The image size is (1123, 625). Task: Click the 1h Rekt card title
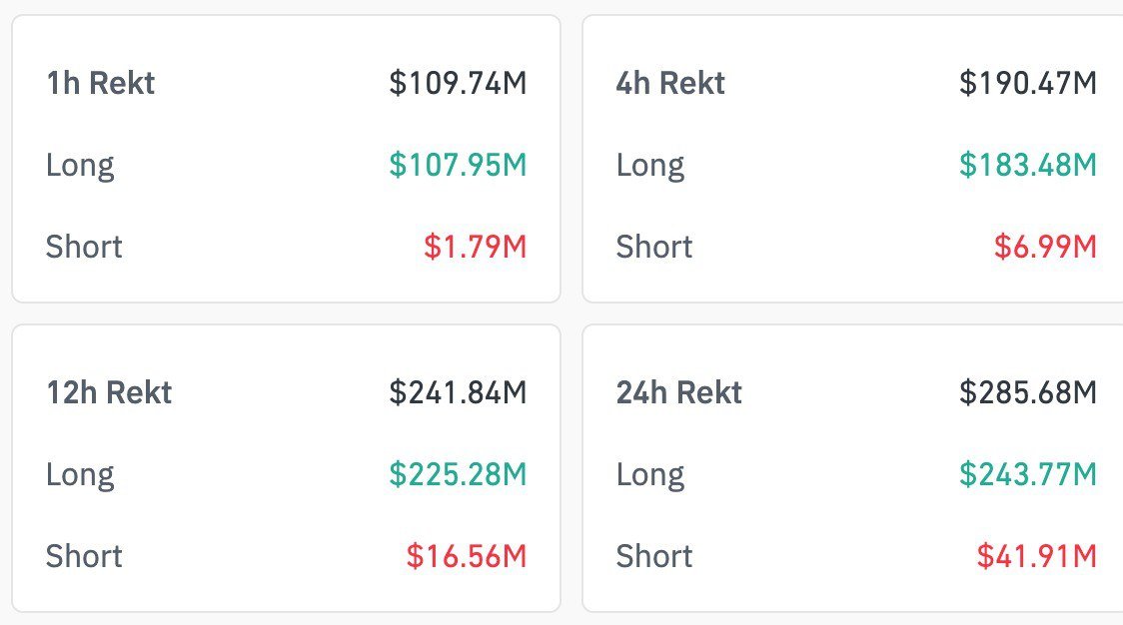coord(101,83)
